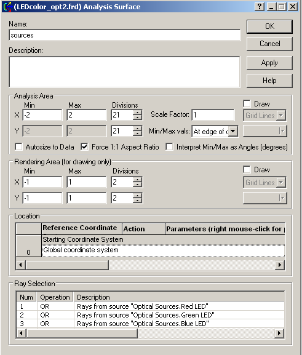
Task: Click Ray Selection scrollbar right arrow
Action: 279,333
